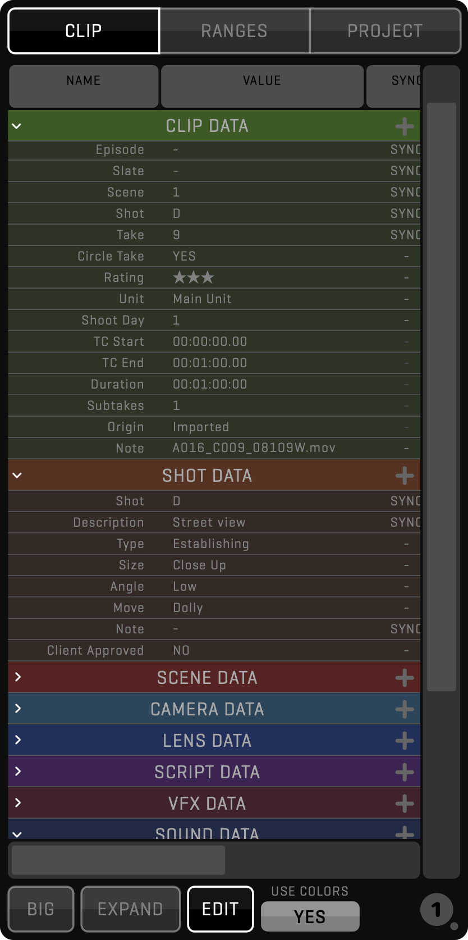This screenshot has height=940, width=468.
Task: Click the horizontal scrollbar thumb
Action: pyautogui.click(x=118, y=860)
